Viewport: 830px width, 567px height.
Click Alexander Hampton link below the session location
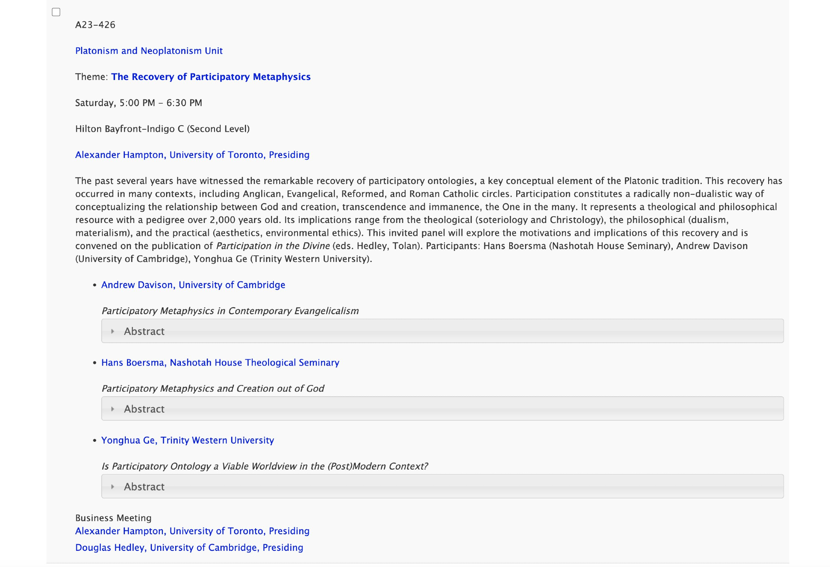pos(192,155)
